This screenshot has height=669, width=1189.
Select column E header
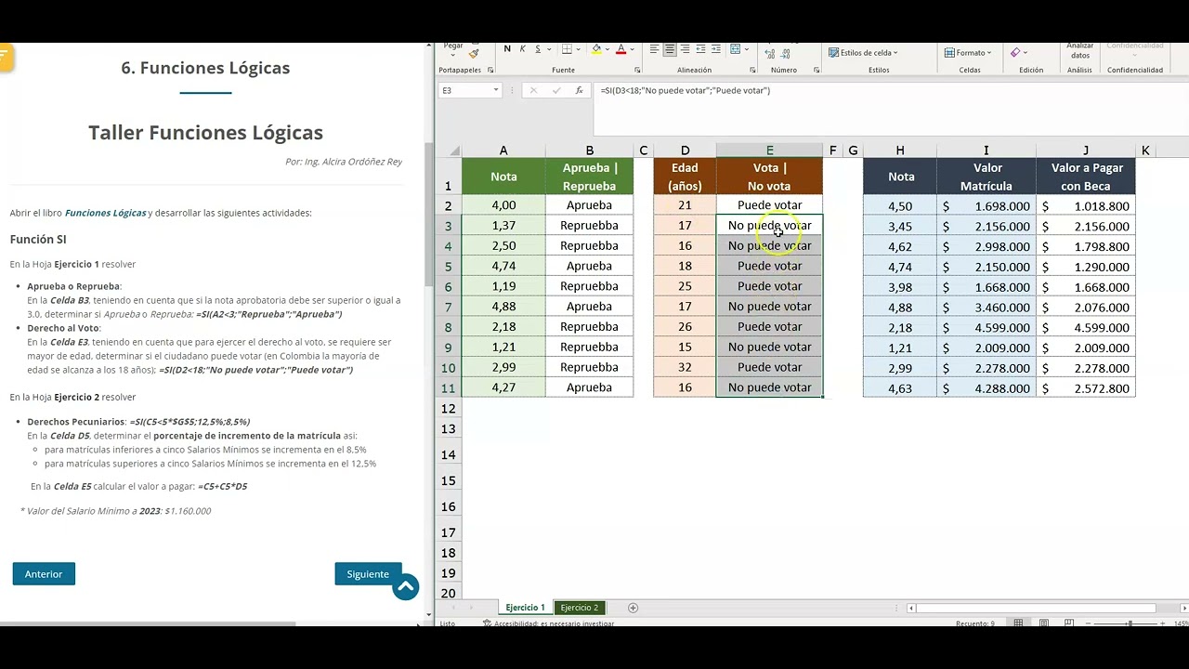tap(769, 151)
